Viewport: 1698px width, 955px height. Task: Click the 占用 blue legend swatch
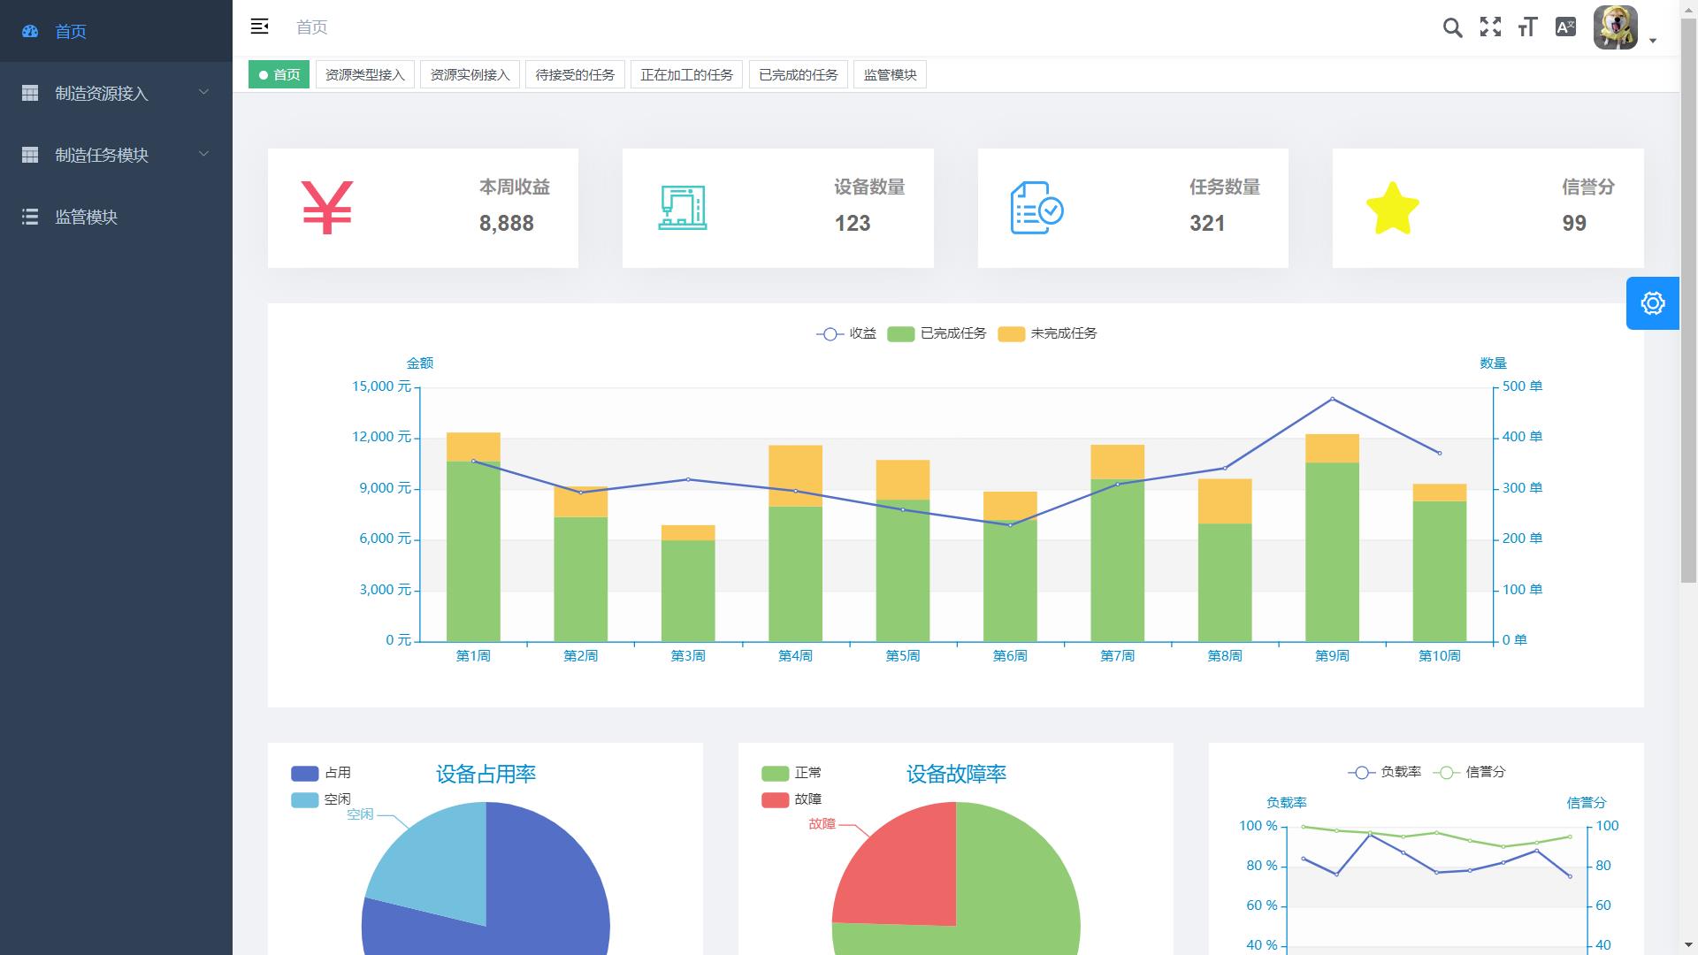[x=304, y=774]
